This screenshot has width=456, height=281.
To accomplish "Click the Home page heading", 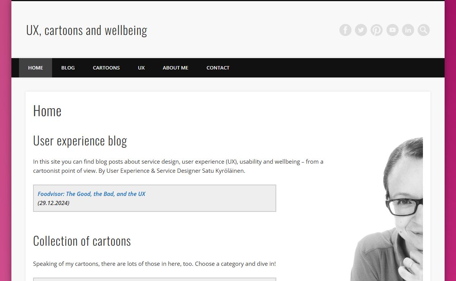I will pos(47,111).
